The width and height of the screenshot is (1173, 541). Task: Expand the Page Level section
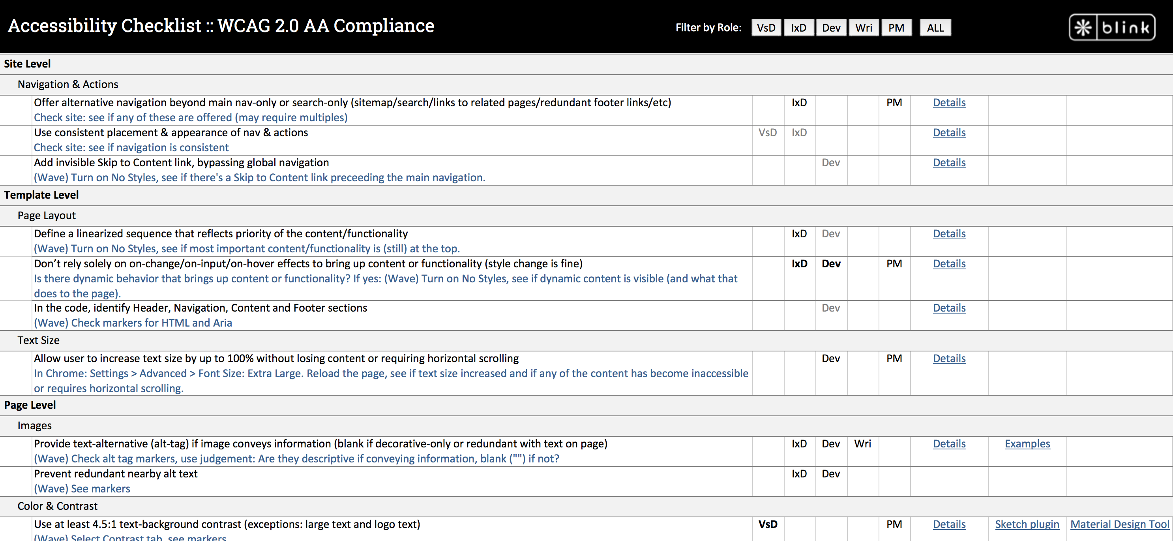(31, 404)
